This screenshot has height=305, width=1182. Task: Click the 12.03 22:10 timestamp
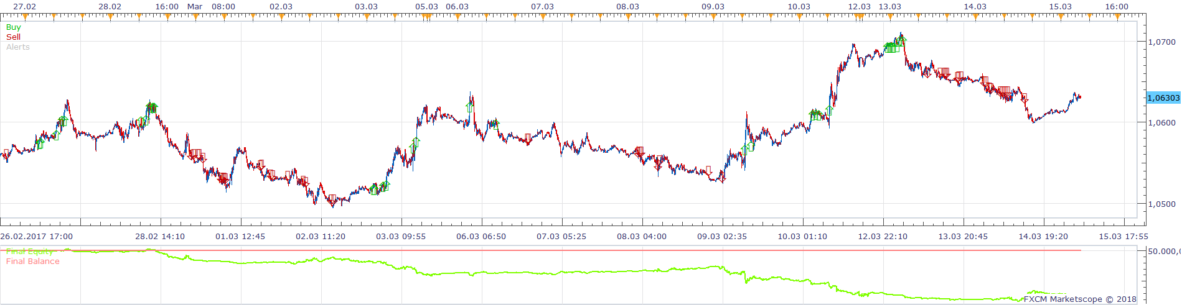point(883,237)
